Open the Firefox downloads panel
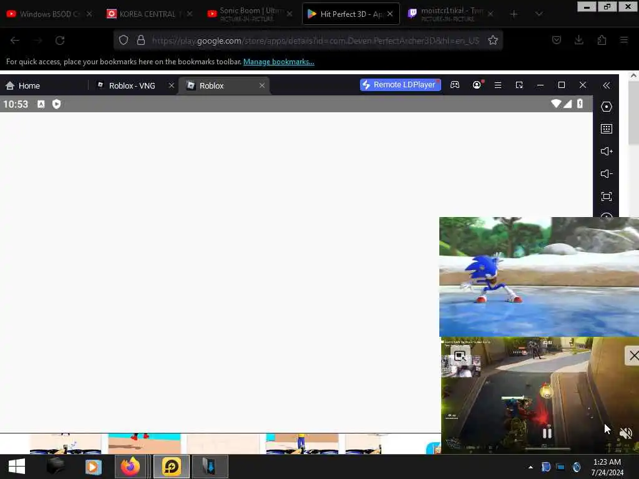Viewport: 639px width, 479px height. (579, 40)
